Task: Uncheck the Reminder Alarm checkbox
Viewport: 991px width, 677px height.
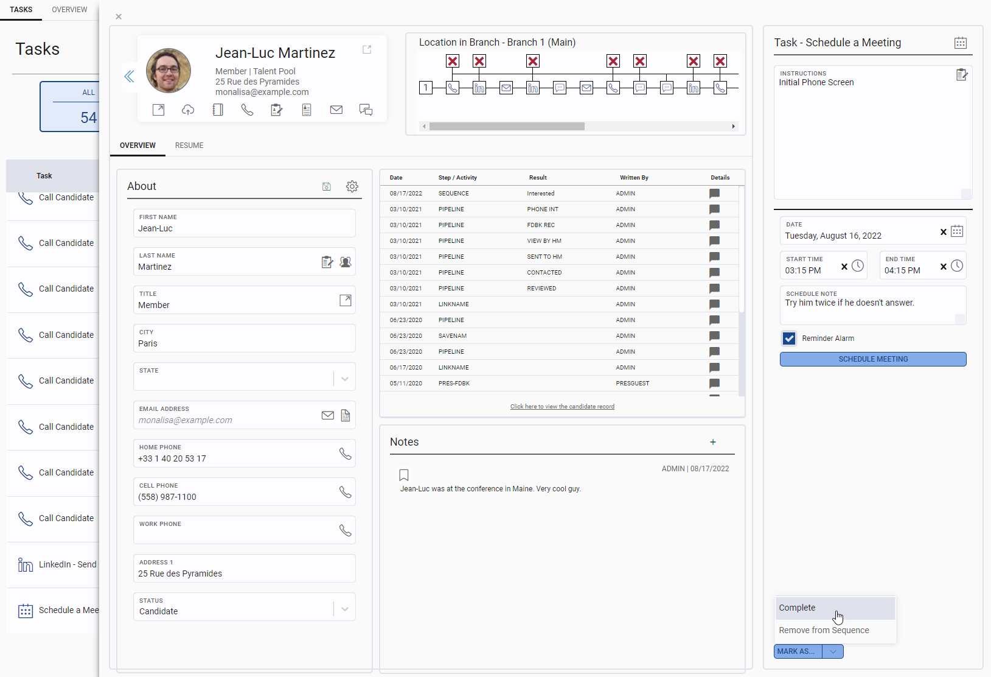Action: click(x=789, y=338)
